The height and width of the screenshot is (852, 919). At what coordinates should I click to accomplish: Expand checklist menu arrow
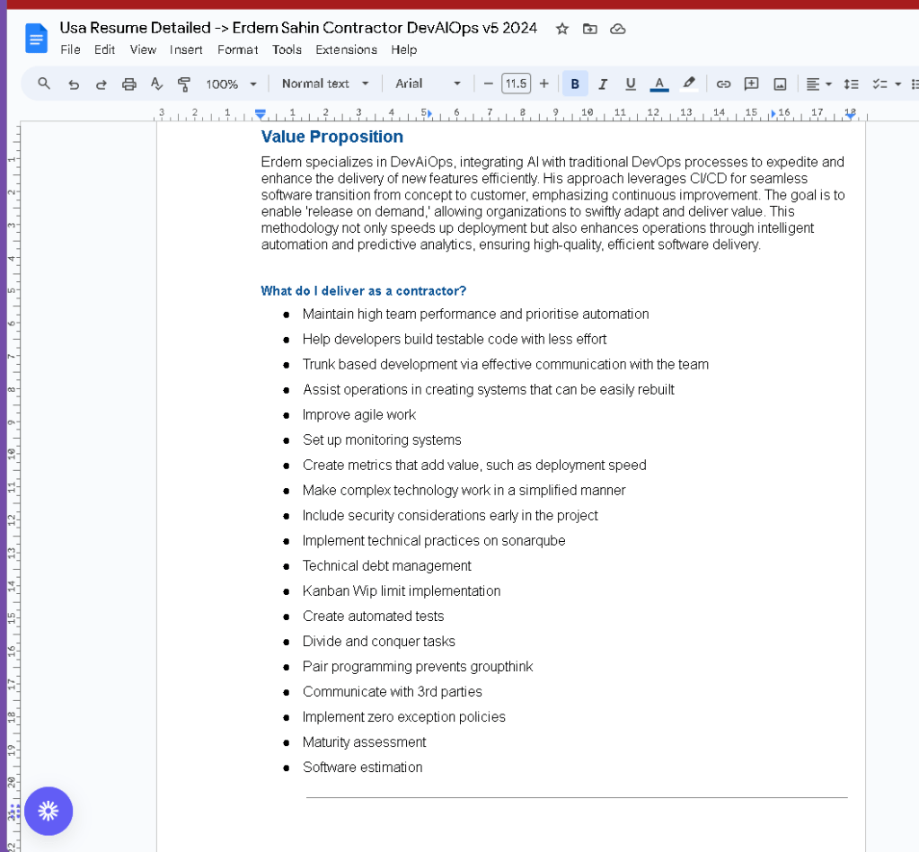[x=898, y=84]
